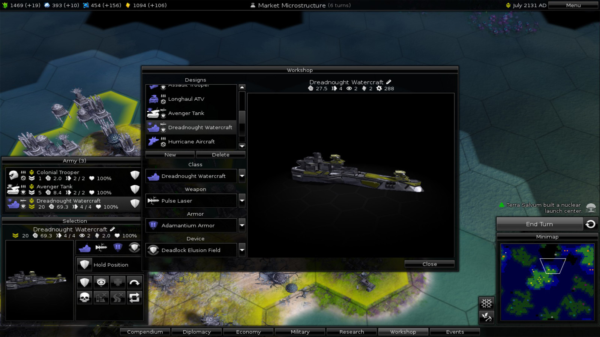Open the Economy tab
Screen dimensions: 600x337
coord(248,332)
